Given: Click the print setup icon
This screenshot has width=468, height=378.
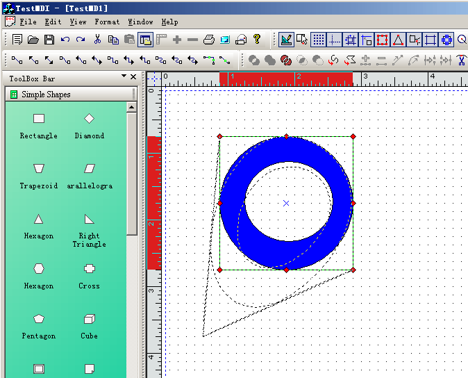Looking at the screenshot, I should tap(241, 40).
